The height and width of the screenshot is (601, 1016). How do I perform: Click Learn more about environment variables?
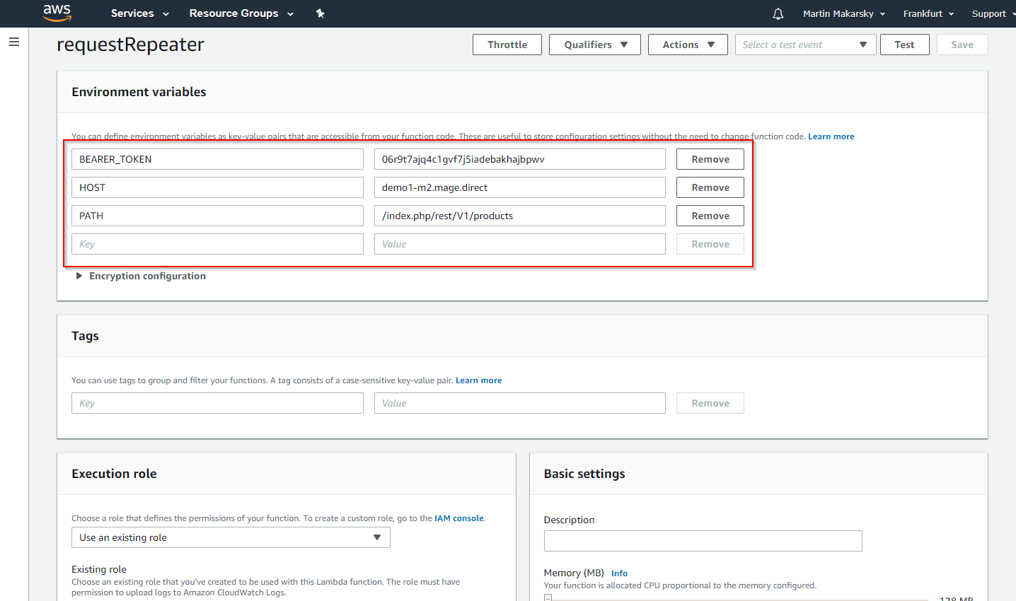point(831,136)
